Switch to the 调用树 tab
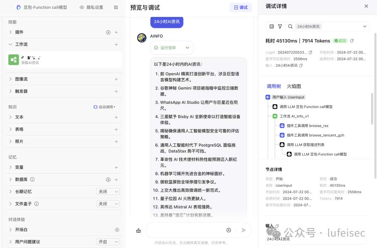377x248 pixels. pyautogui.click(x=274, y=86)
